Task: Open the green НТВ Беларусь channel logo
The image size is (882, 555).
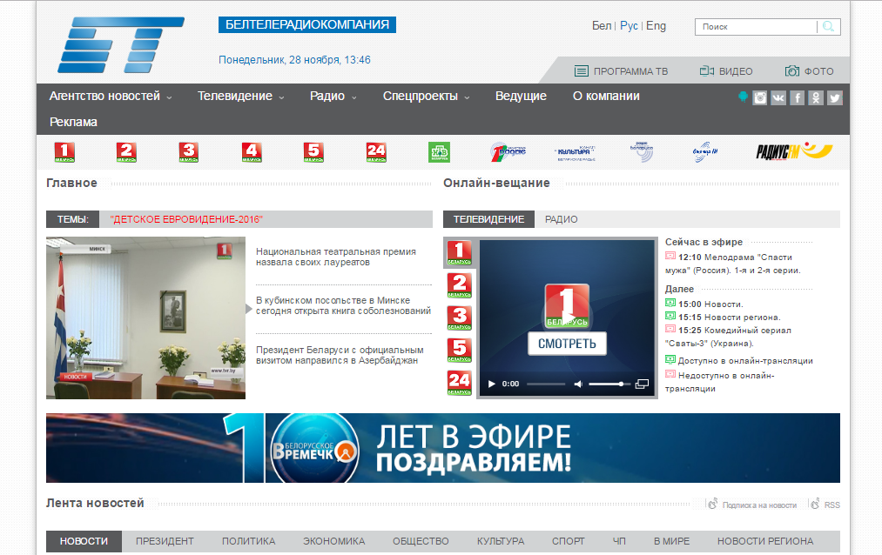Action: (439, 152)
